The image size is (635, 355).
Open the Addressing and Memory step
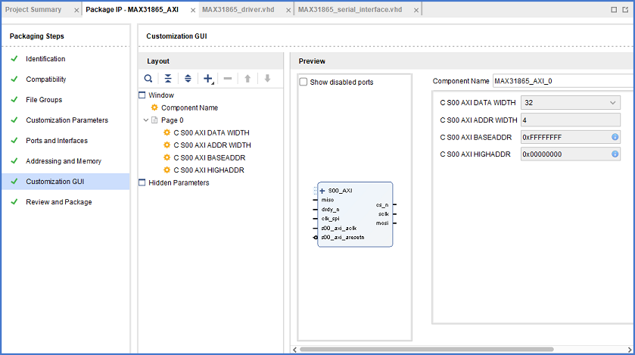pos(64,161)
